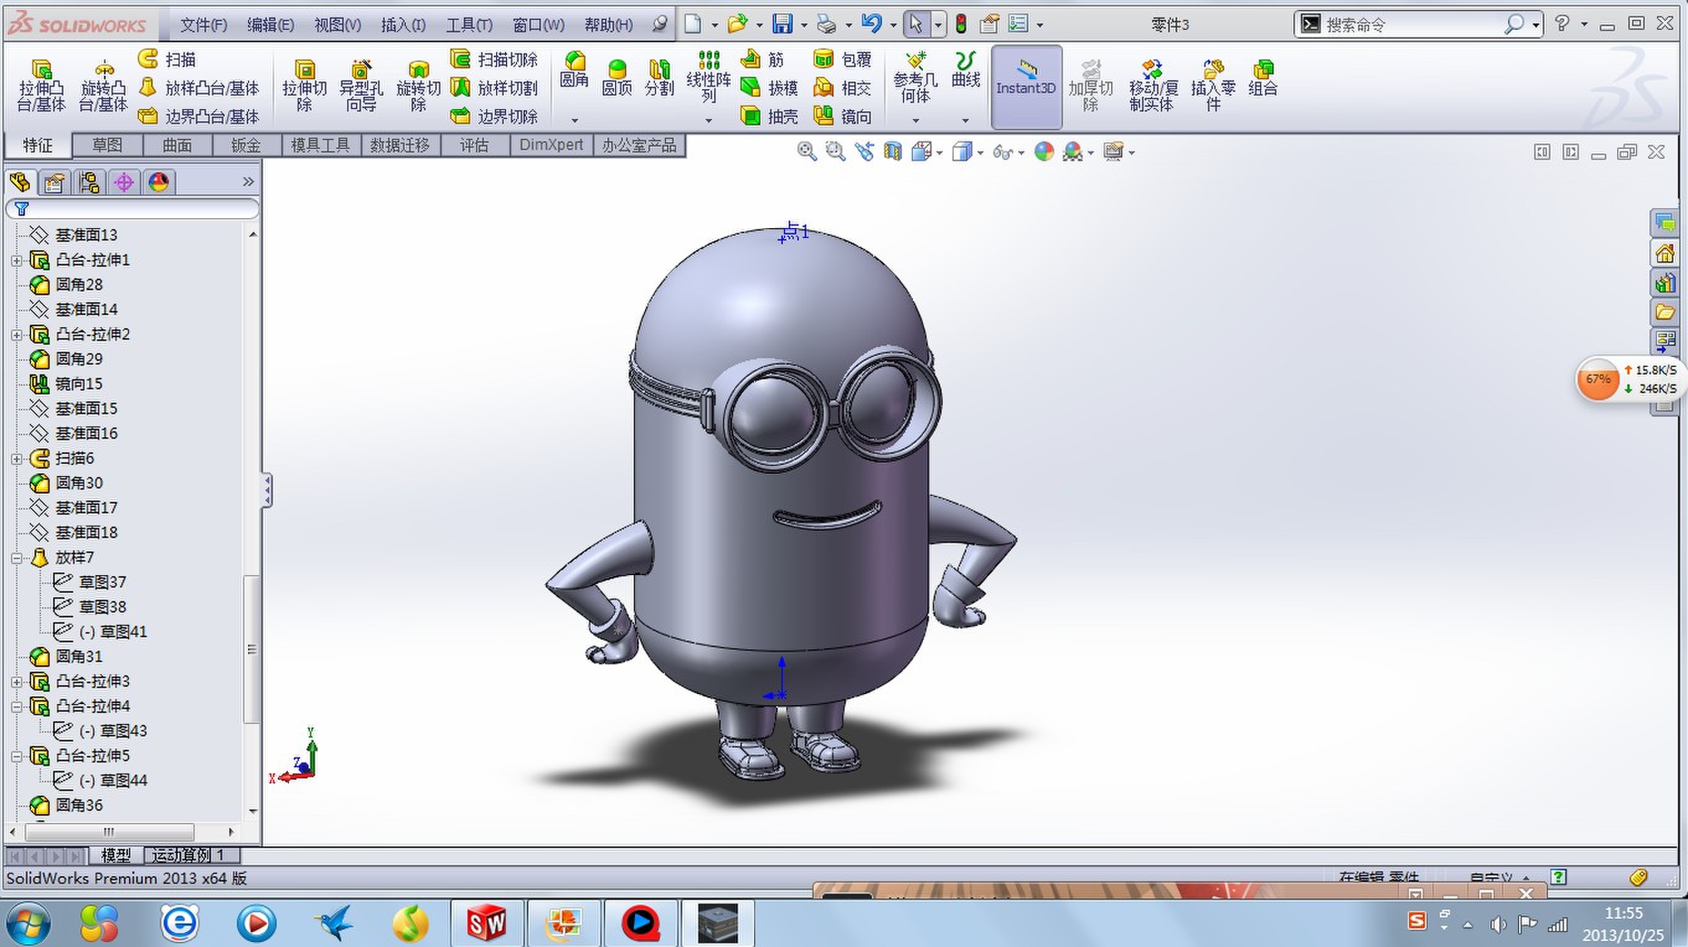
Task: Expand the 扫描6 tree node
Action: [17, 459]
